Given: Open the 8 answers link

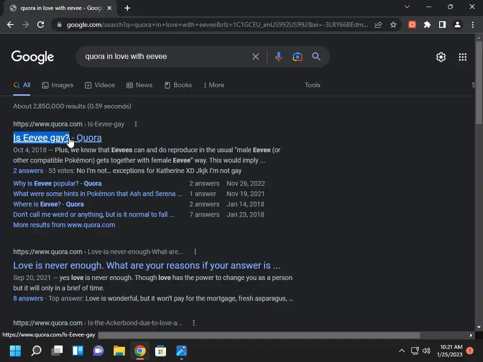Looking at the screenshot, I should pos(28,298).
